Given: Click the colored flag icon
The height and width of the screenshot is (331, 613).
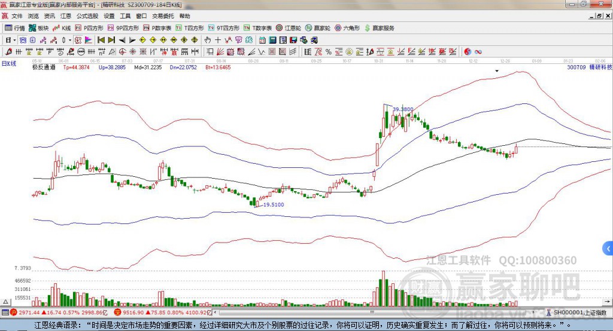Looking at the screenshot, I should click(89, 40).
